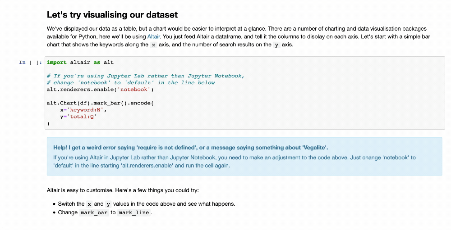Click the inline 'y' code in intro paragraph

click(276, 45)
